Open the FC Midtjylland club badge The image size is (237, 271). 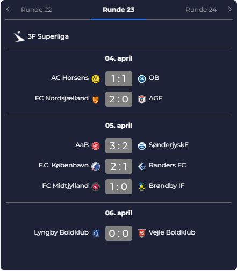(96, 187)
